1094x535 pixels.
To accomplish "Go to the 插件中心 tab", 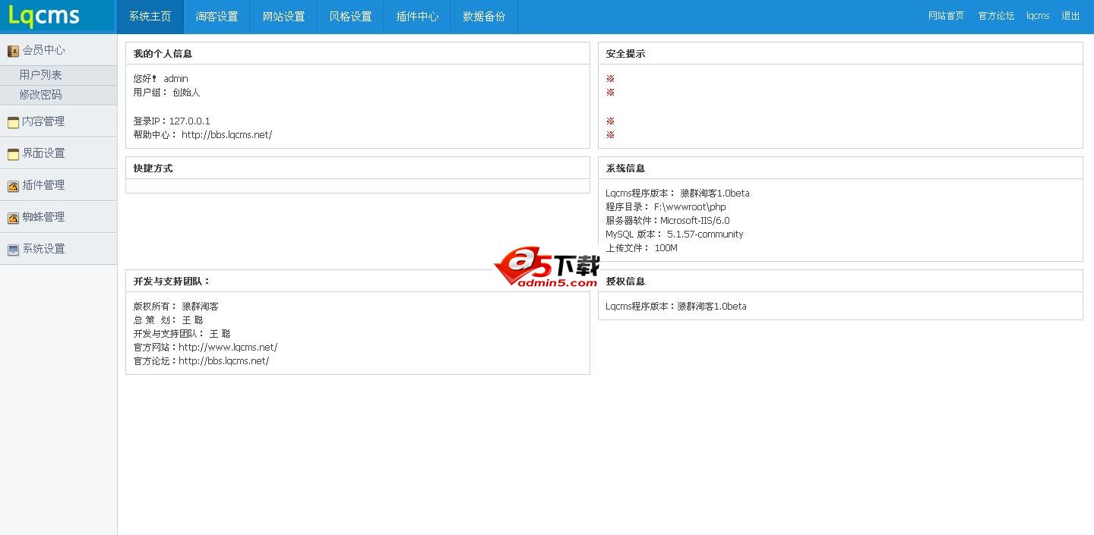I will [418, 17].
